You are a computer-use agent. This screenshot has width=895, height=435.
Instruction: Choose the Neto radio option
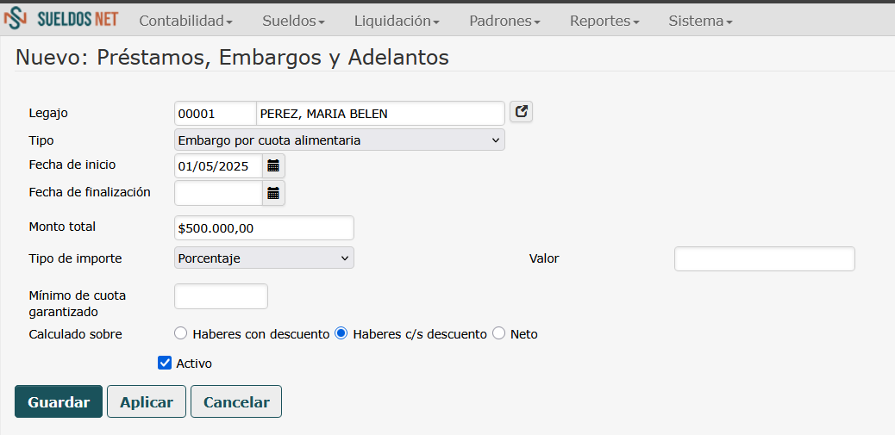(x=498, y=333)
